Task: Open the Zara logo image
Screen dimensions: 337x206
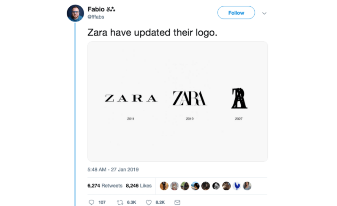Action: point(177,101)
